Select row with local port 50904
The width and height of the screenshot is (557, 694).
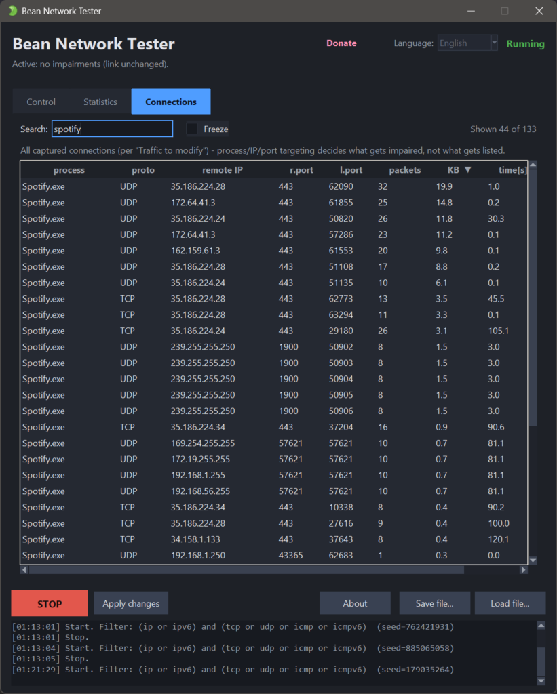[274, 379]
